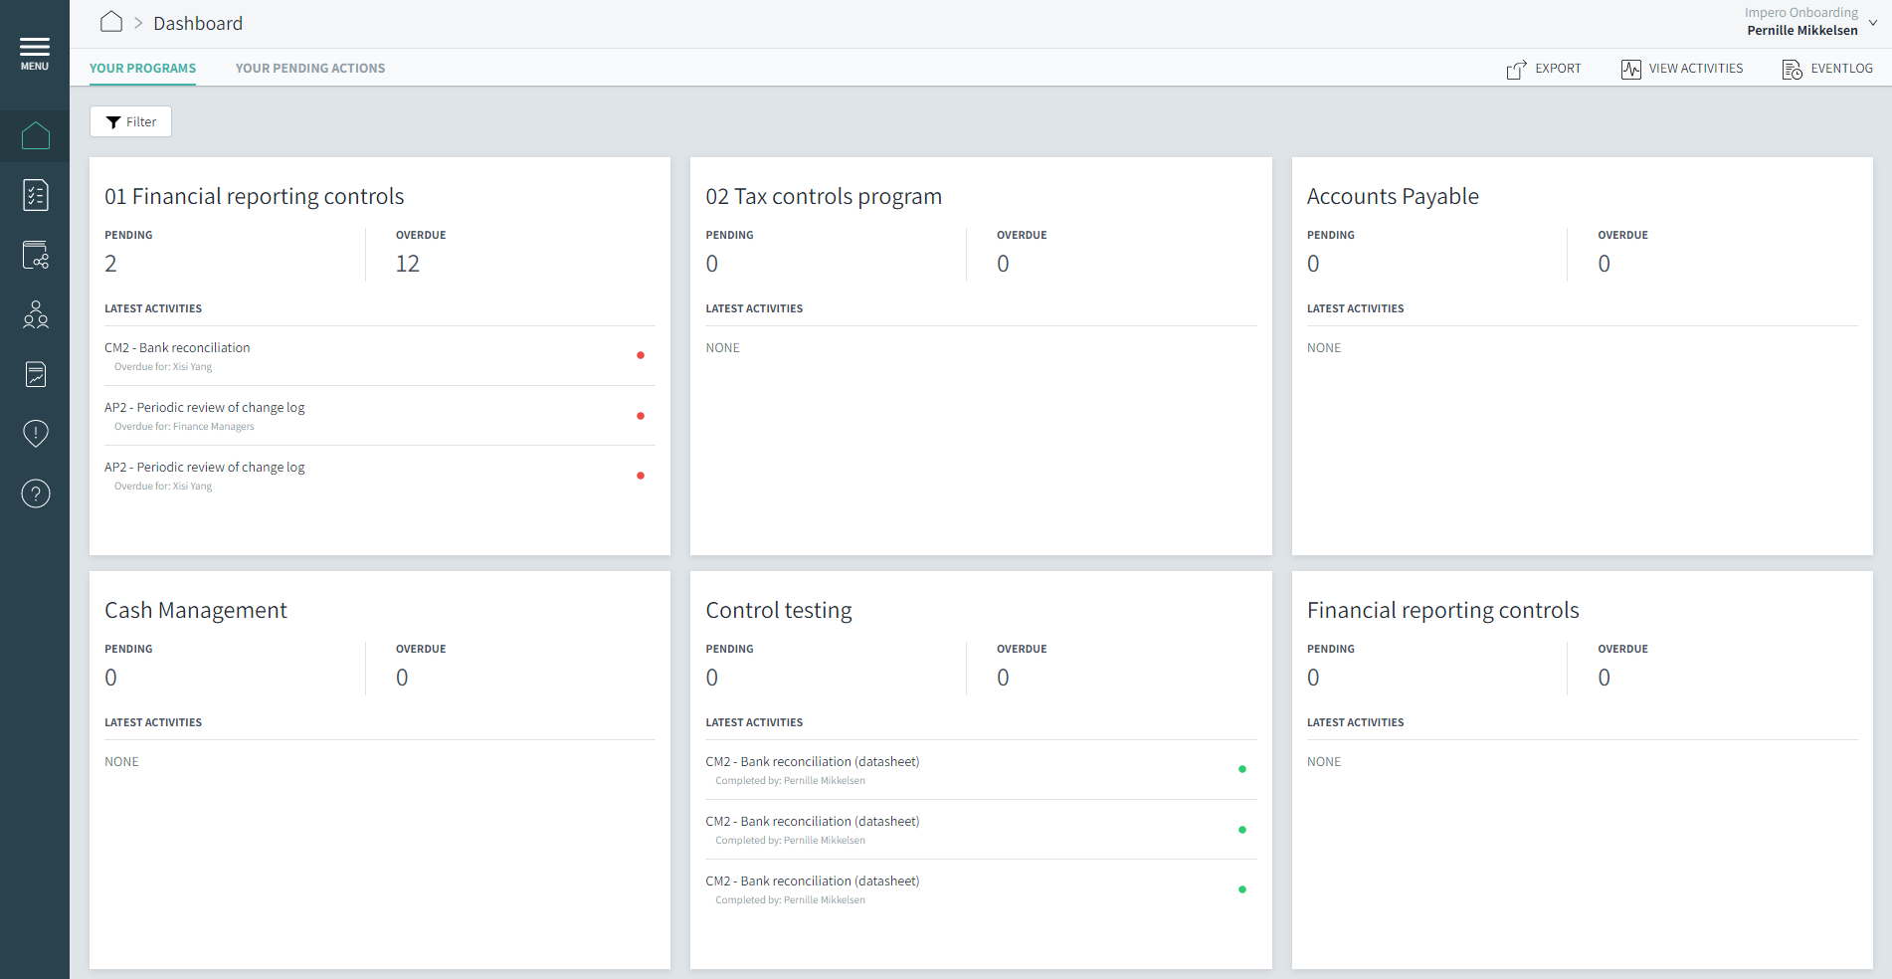The height and width of the screenshot is (979, 1892).
Task: Click pending count 0 in 02 Tax controls
Action: (x=712, y=264)
